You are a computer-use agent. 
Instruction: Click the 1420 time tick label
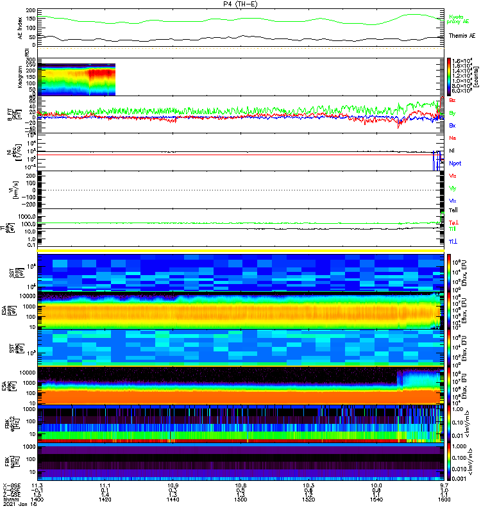(x=105, y=500)
